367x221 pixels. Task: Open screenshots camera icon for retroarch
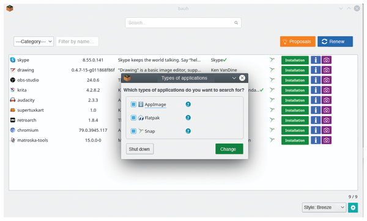click(x=326, y=120)
